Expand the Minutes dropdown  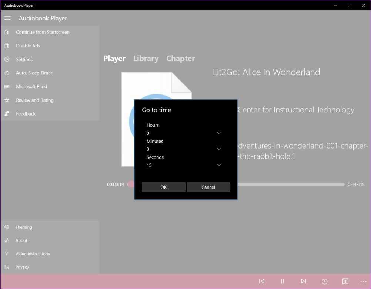pos(184,149)
